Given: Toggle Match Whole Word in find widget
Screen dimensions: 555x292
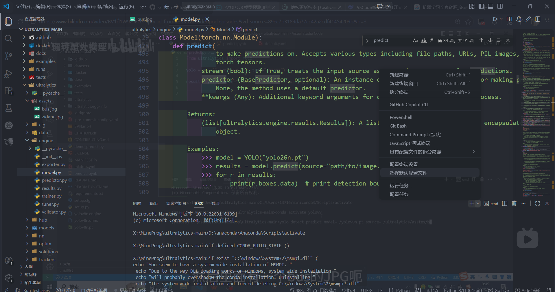Looking at the screenshot, I should click(x=423, y=40).
